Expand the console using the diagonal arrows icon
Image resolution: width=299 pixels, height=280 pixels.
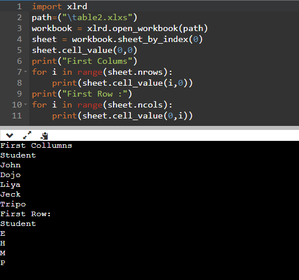[27, 135]
